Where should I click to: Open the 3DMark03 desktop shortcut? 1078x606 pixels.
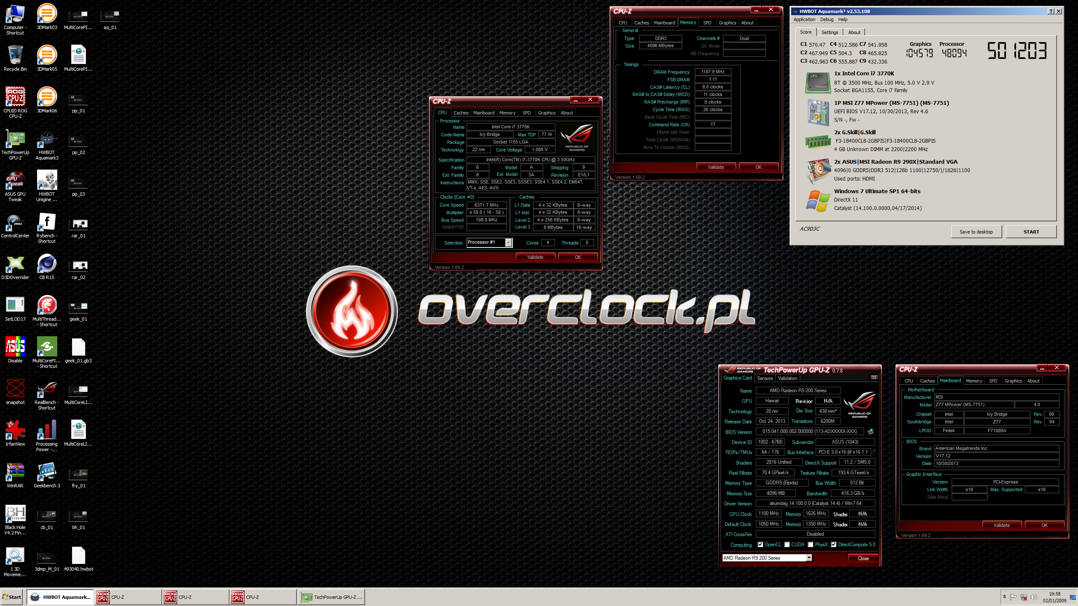[x=47, y=17]
